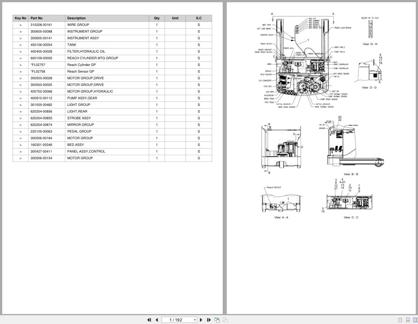This screenshot has width=418, height=324.
Task: Select part number 300503-00028
Action: 41,78
